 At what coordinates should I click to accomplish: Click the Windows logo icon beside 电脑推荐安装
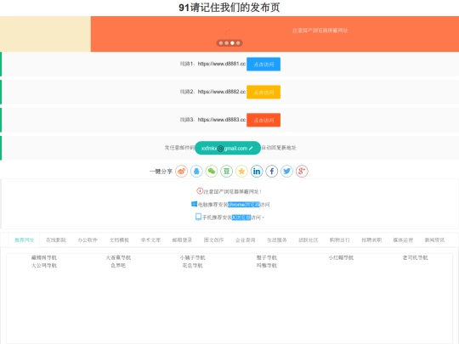click(x=194, y=204)
